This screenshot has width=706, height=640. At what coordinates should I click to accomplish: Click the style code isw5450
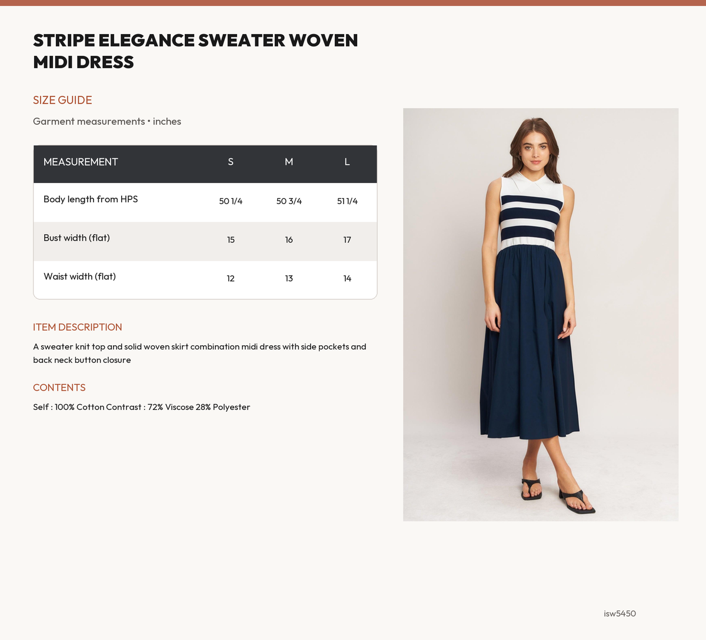click(620, 614)
